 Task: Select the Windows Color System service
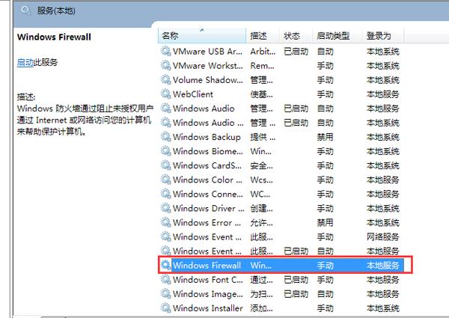207,180
